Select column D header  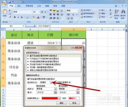point(73,30)
